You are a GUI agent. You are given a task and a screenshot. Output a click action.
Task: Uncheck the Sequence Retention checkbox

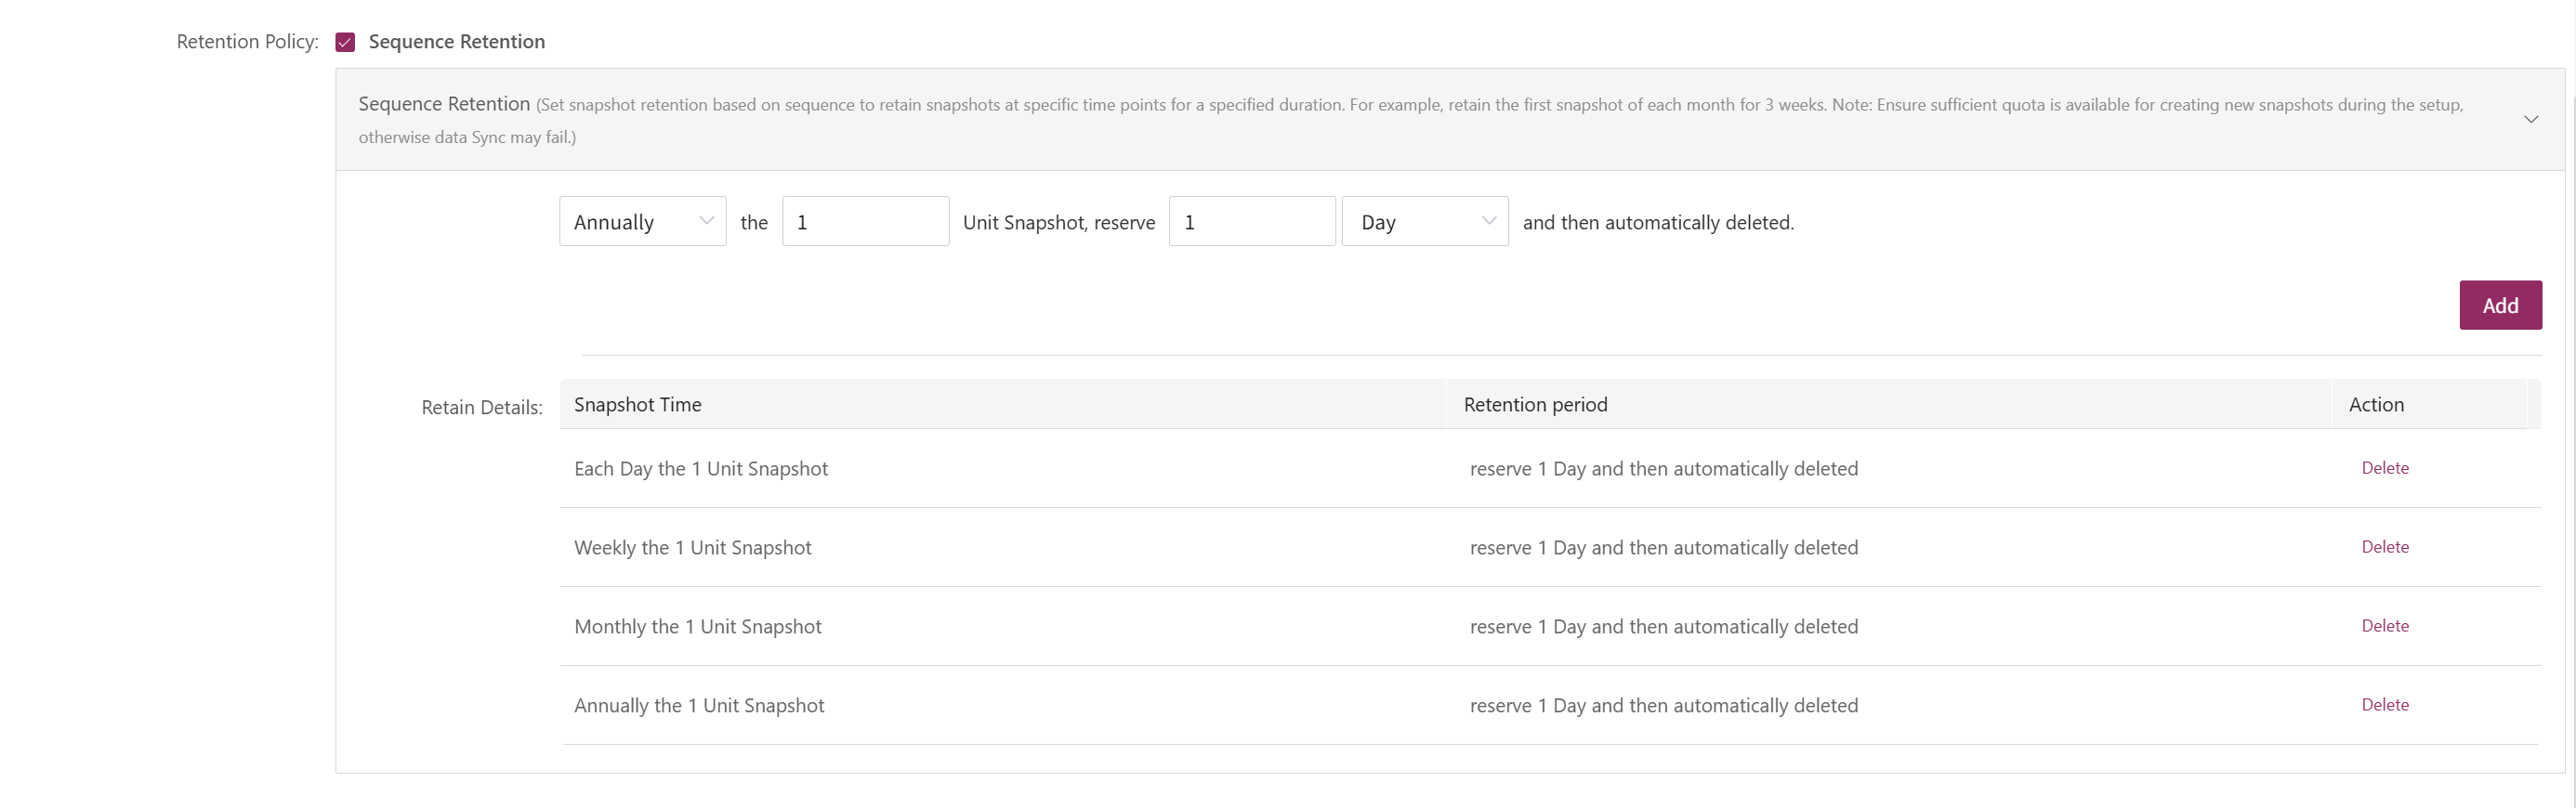click(345, 42)
